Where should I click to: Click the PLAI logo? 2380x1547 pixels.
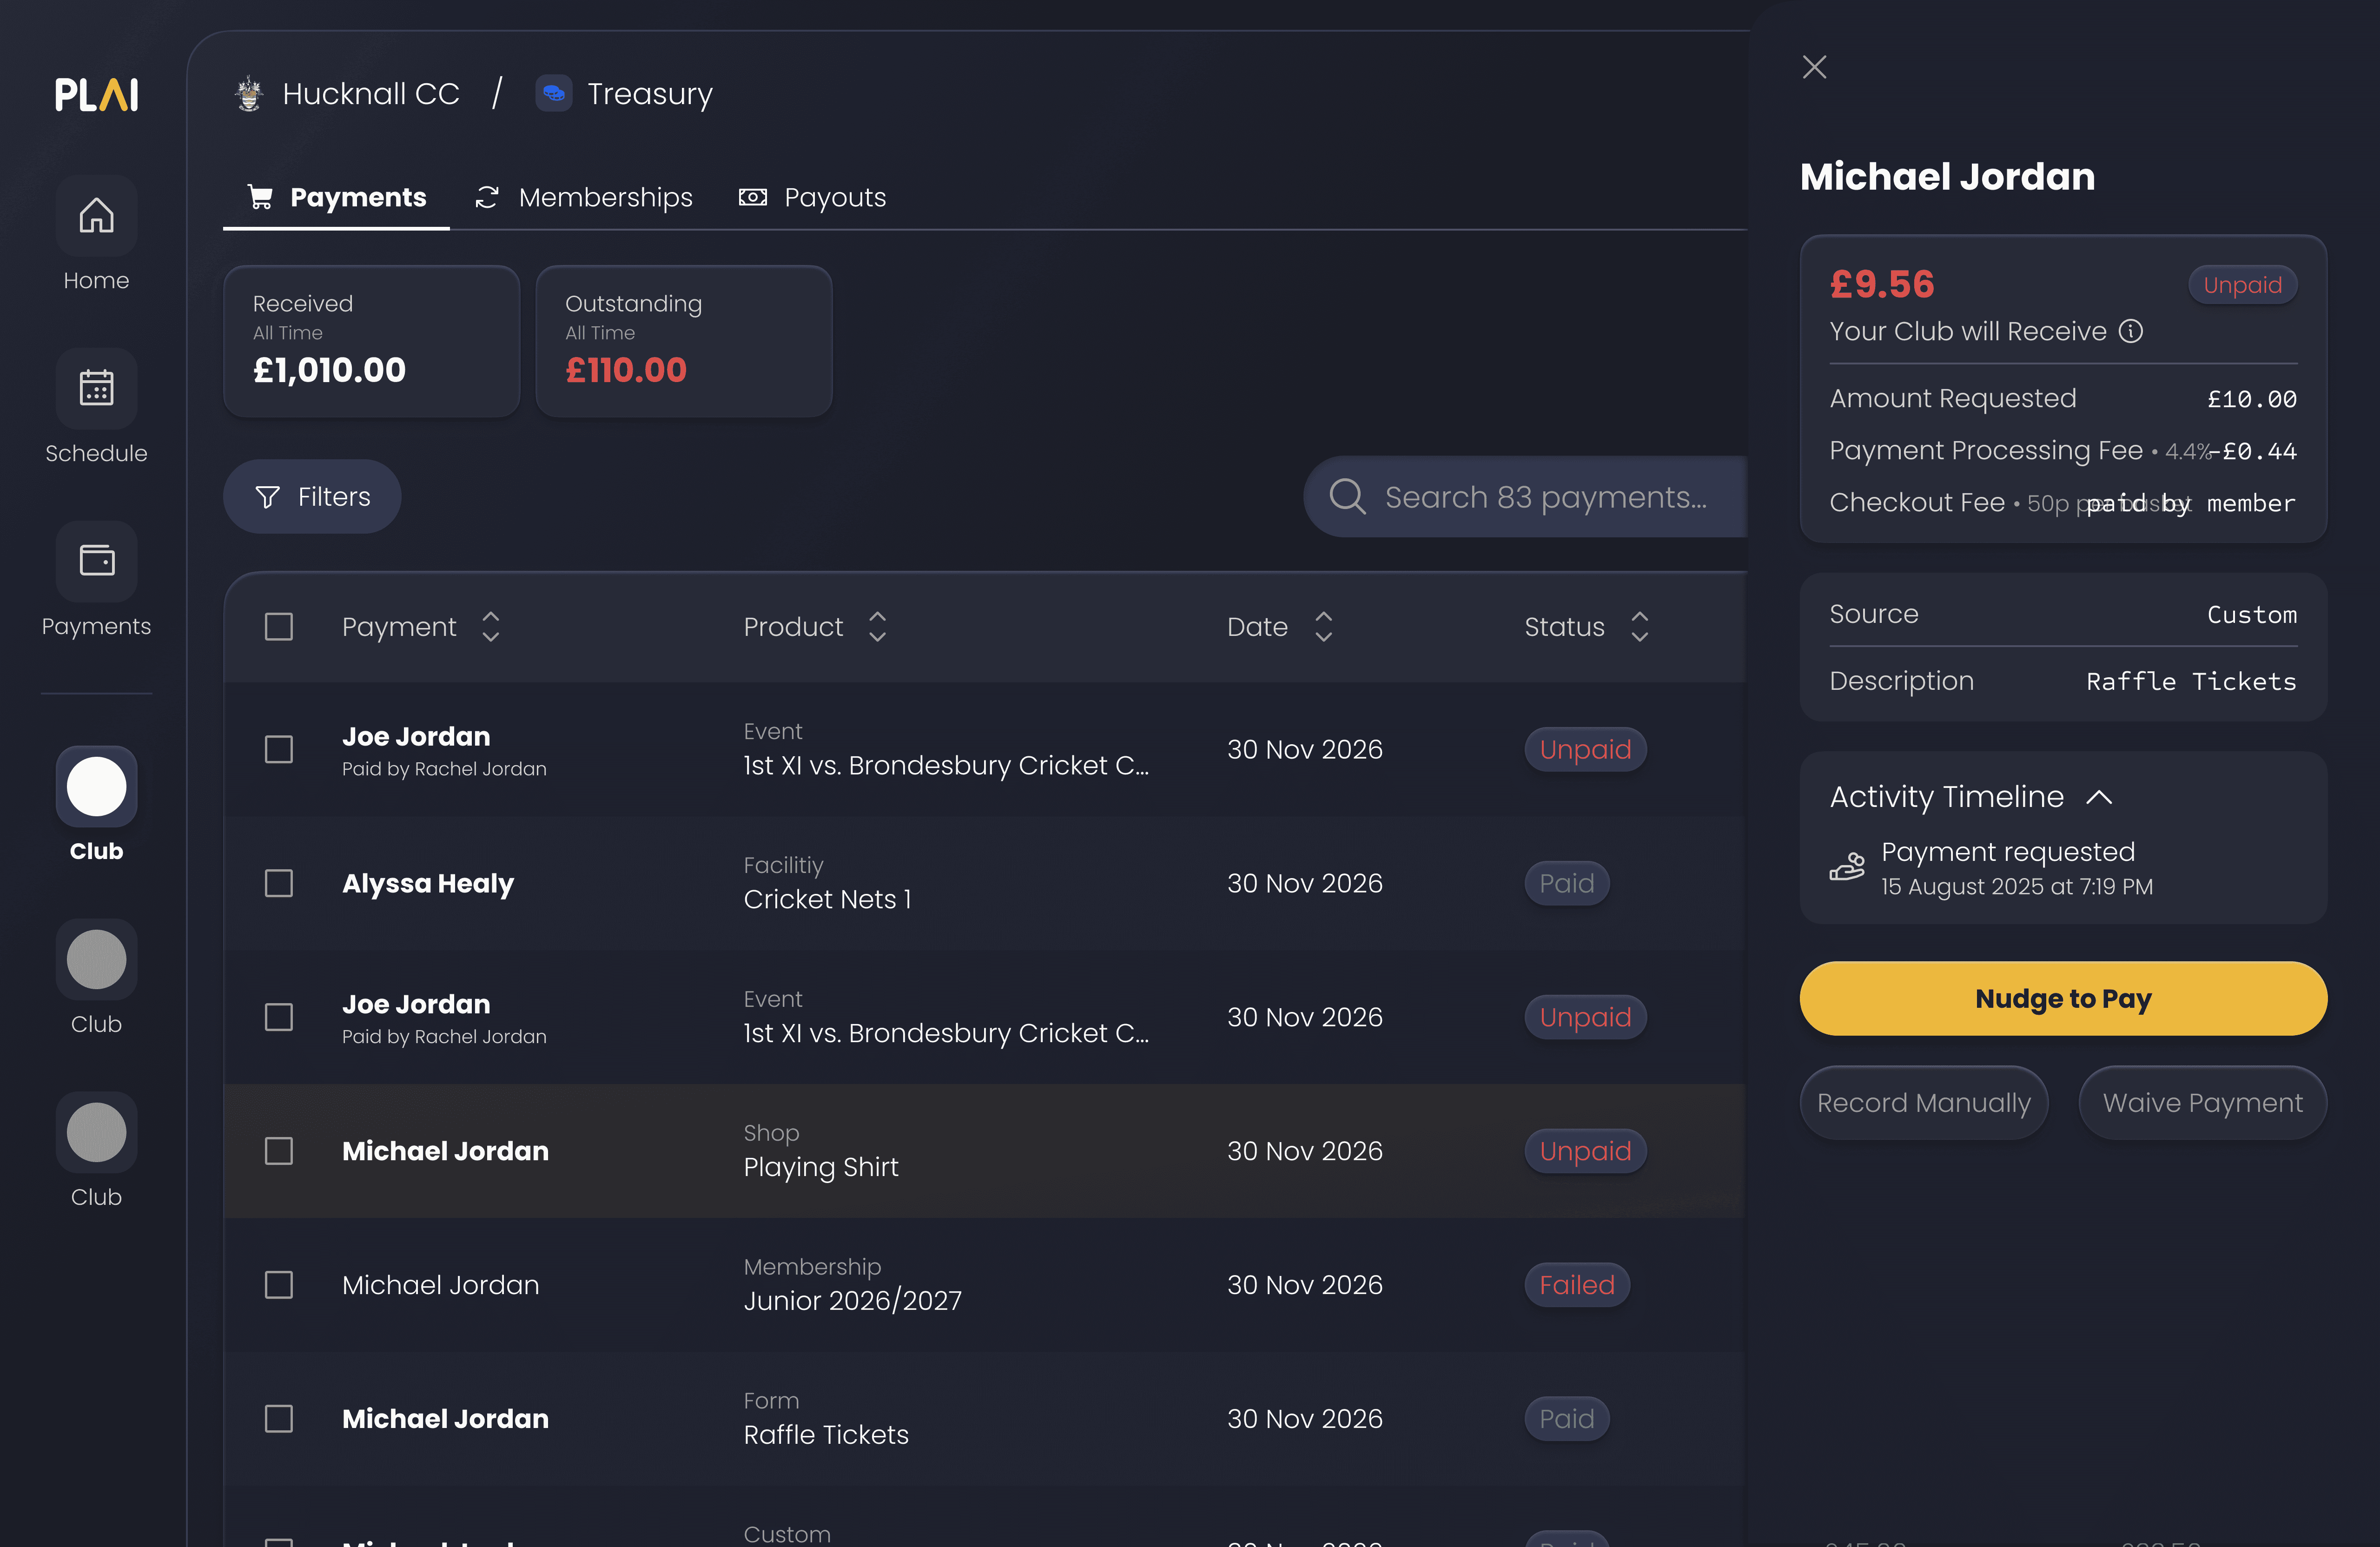pos(96,95)
